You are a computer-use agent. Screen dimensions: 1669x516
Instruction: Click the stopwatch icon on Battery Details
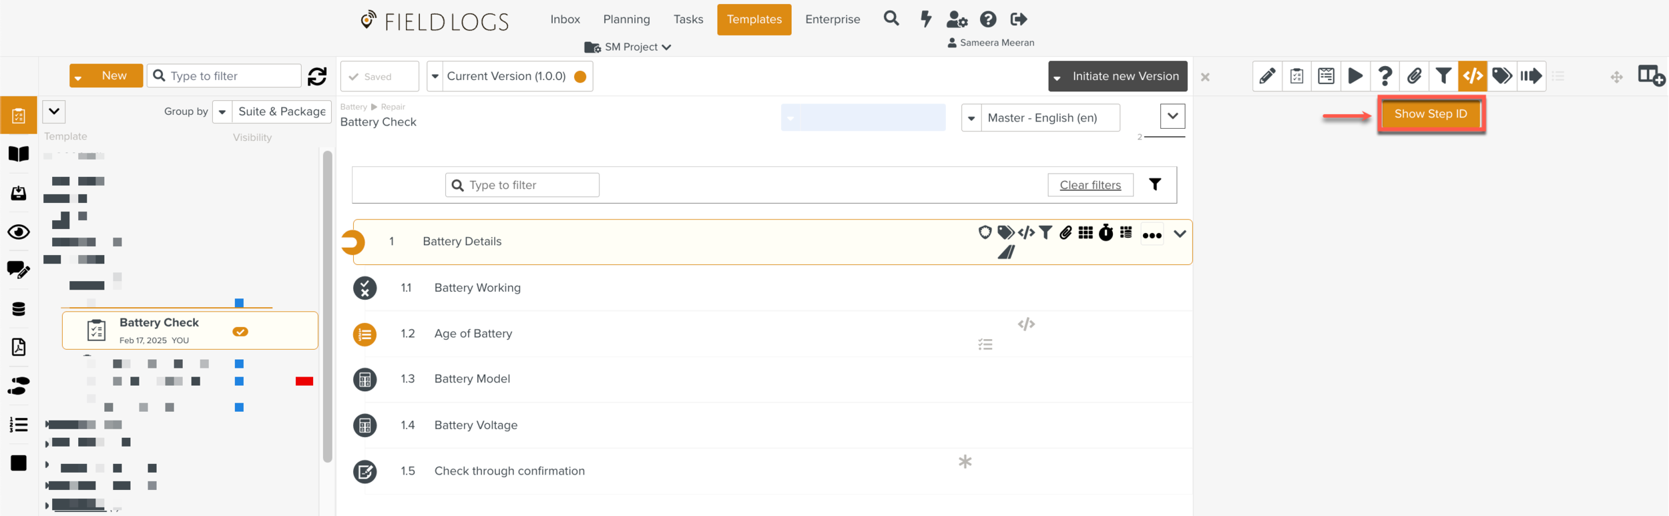tap(1106, 232)
